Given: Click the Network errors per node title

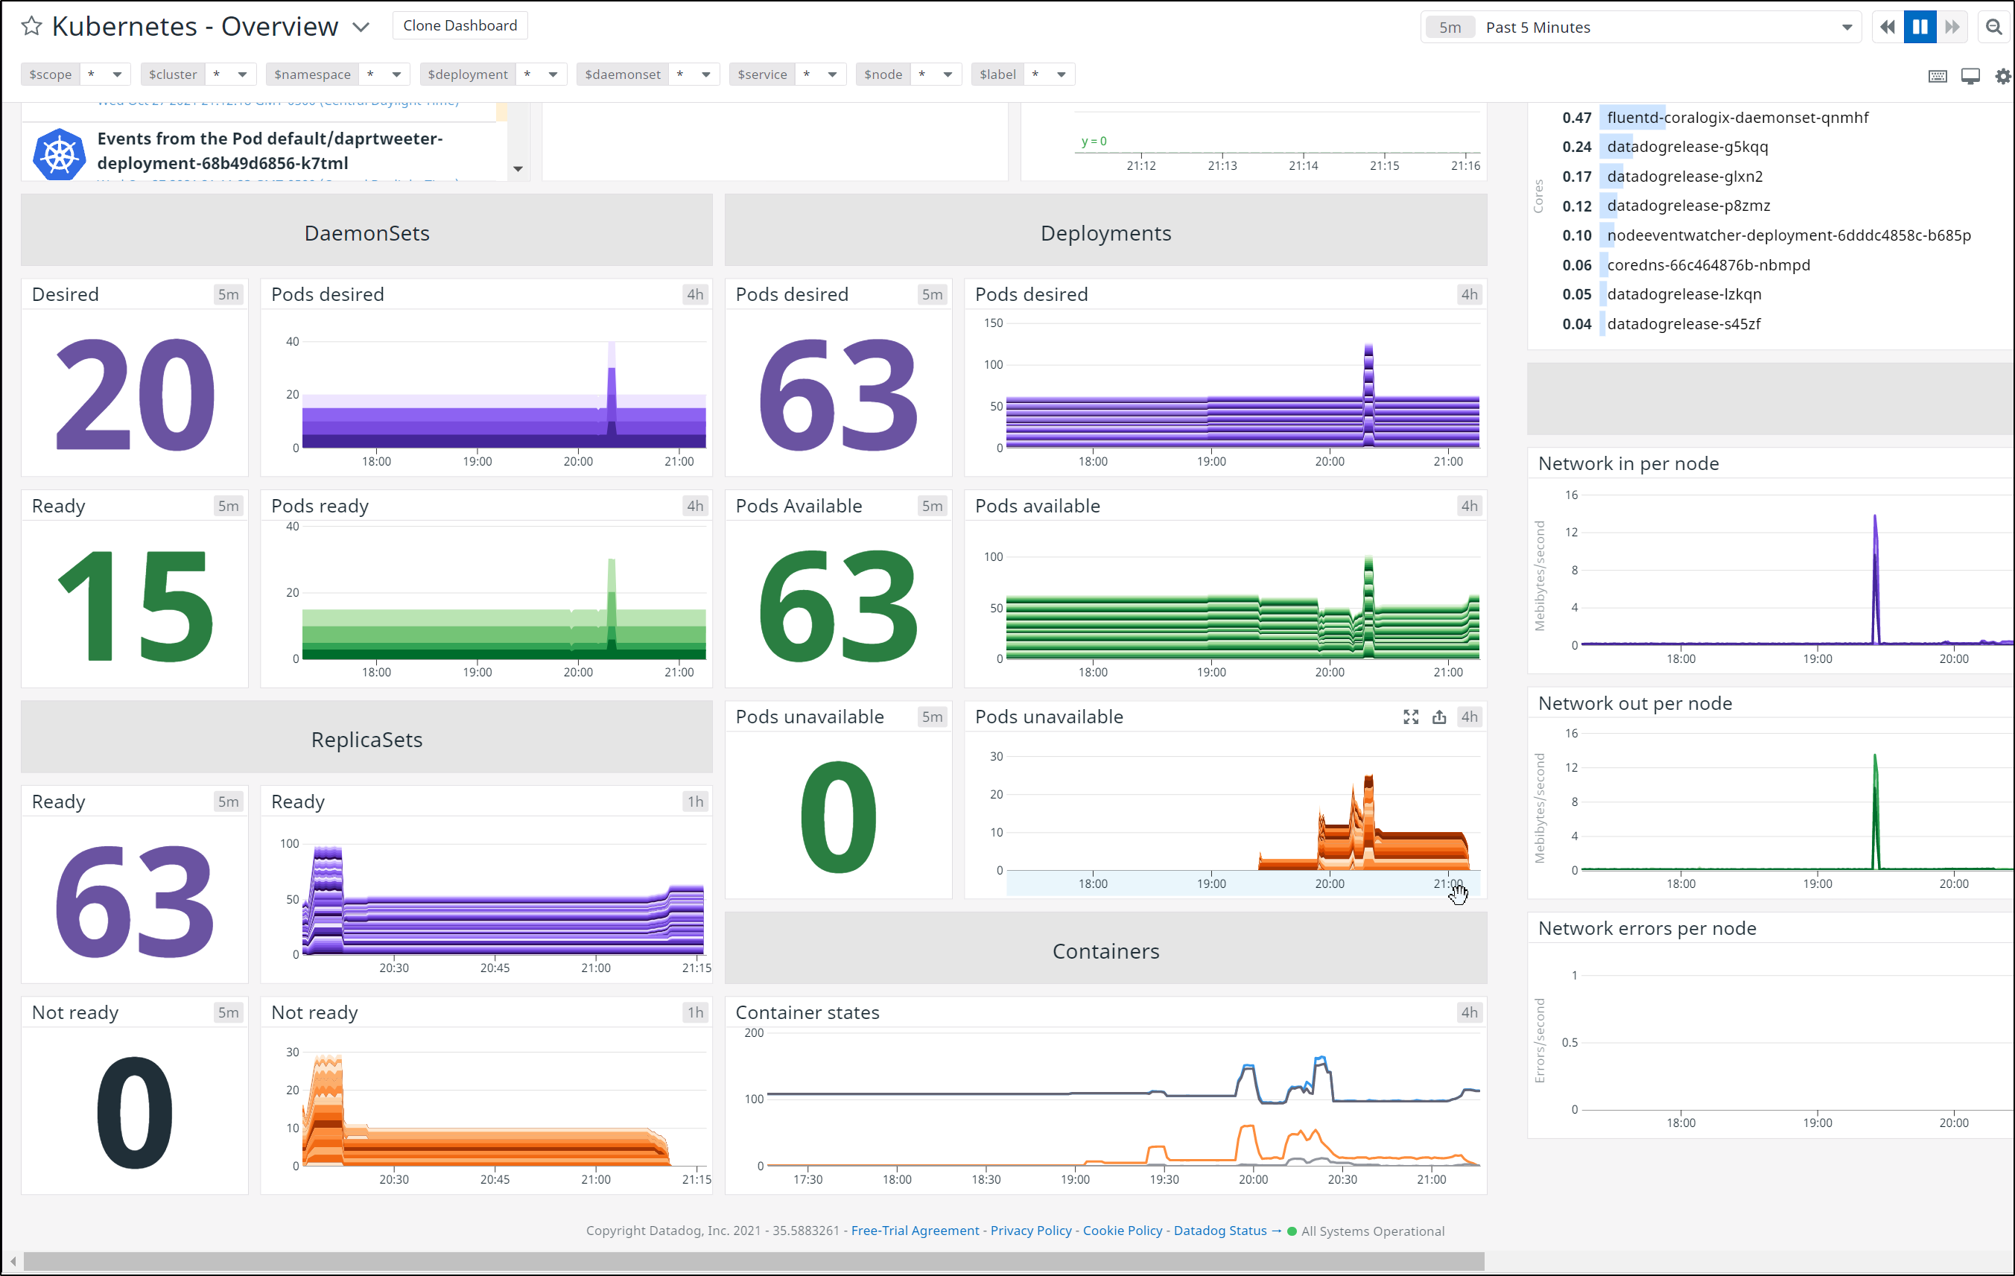Looking at the screenshot, I should coord(1647,928).
